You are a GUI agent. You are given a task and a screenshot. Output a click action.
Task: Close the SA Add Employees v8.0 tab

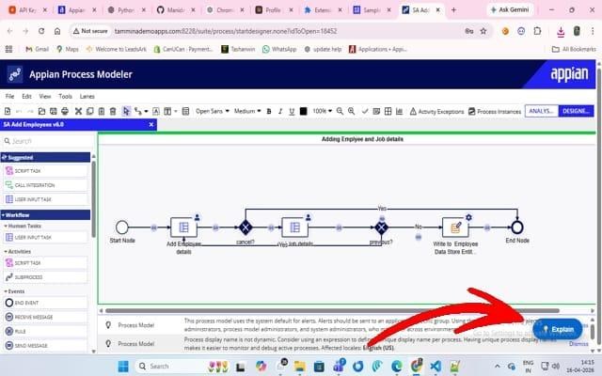click(x=151, y=124)
